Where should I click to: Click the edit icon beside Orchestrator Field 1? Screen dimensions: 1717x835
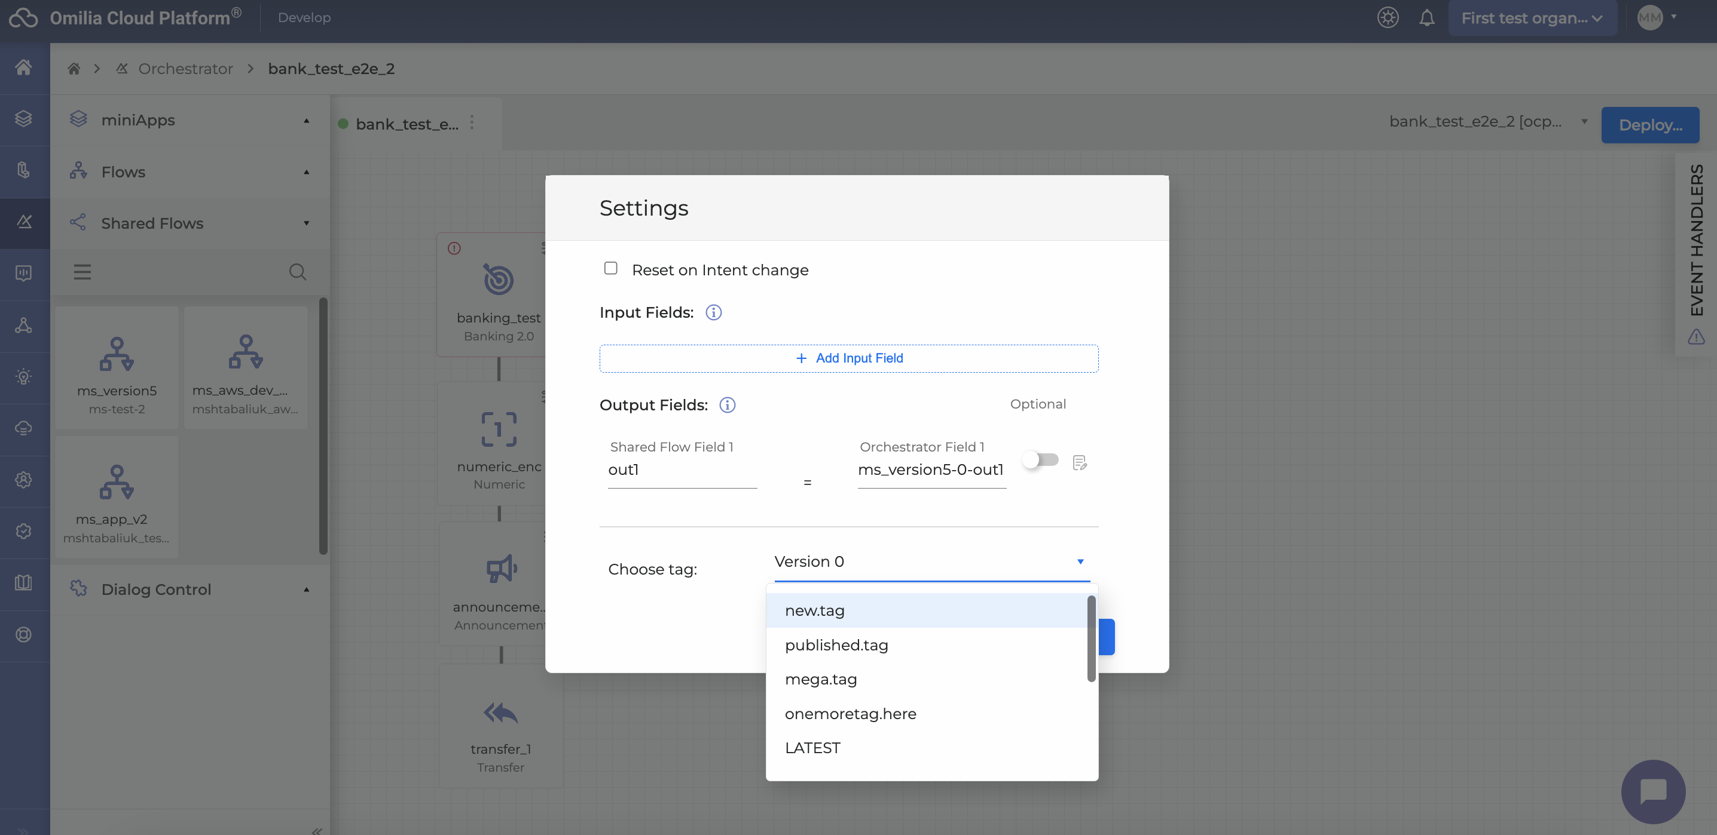[x=1080, y=462]
